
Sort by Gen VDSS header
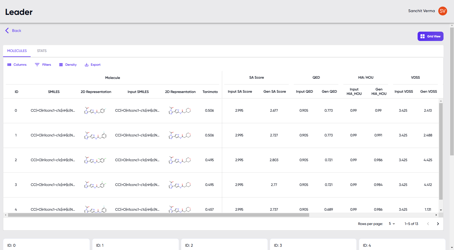(429, 91)
